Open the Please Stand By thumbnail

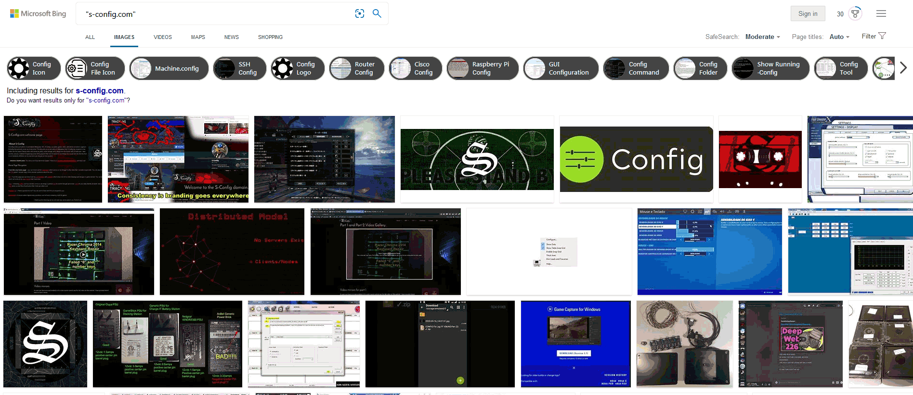[477, 159]
